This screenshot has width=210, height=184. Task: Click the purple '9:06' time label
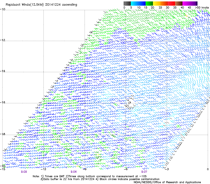[x=73, y=172]
